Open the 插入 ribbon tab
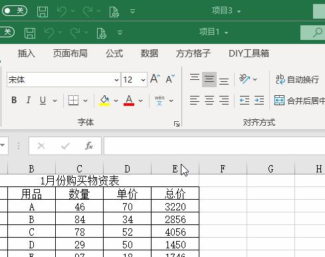This screenshot has width=325, height=257. coord(27,53)
